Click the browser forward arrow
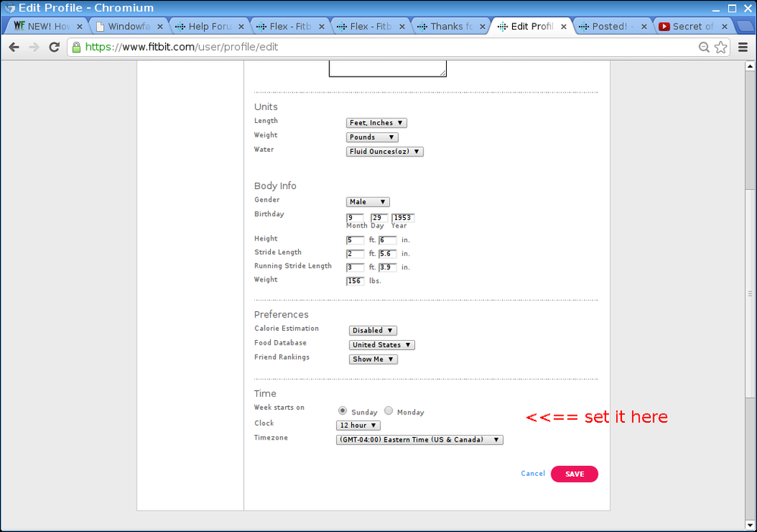 [34, 47]
